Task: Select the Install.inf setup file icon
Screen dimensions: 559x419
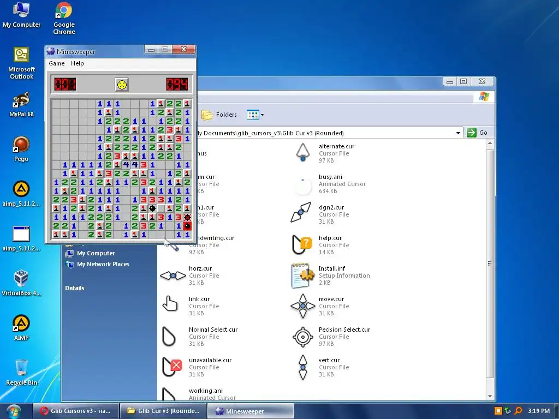Action: point(302,276)
